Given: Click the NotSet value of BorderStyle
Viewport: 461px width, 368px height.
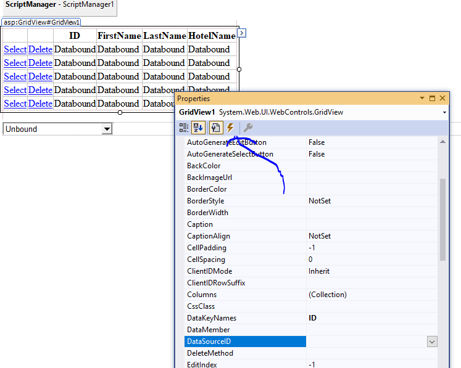Looking at the screenshot, I should 320,201.
